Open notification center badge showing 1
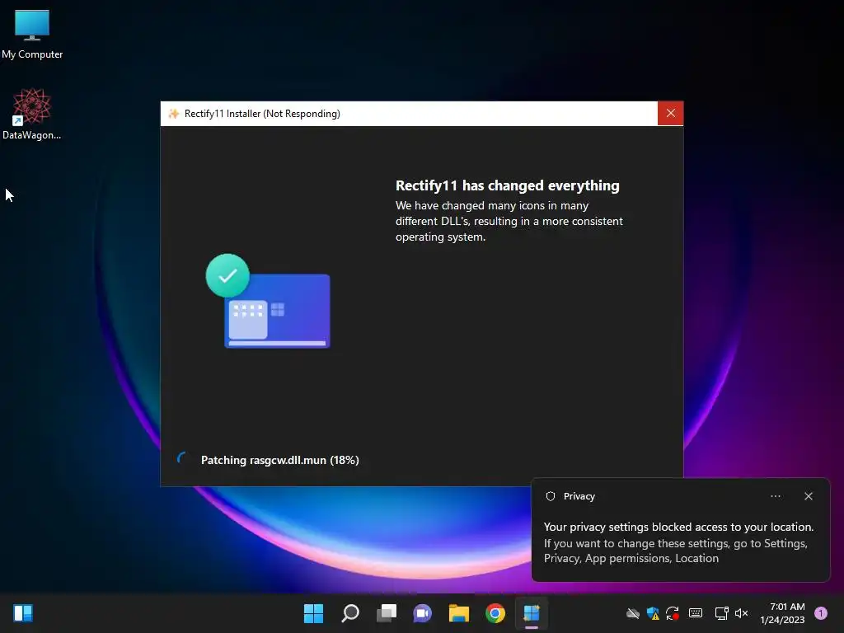The height and width of the screenshot is (633, 844). [821, 613]
